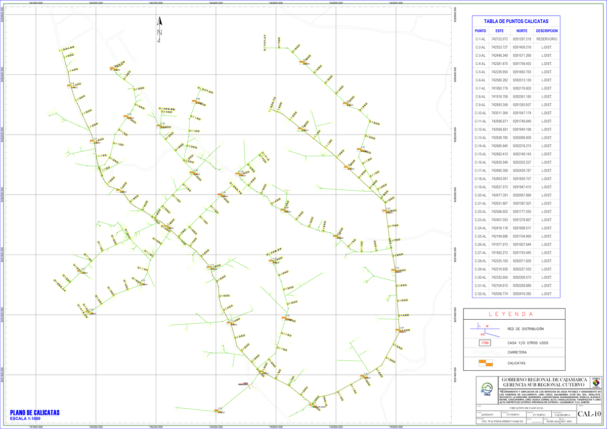The width and height of the screenshot is (607, 429).
Task: Click the 'C-10-AL' point cell
Action: tap(480, 112)
